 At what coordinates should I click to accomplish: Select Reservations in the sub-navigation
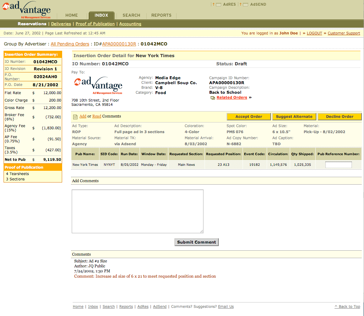point(32,24)
